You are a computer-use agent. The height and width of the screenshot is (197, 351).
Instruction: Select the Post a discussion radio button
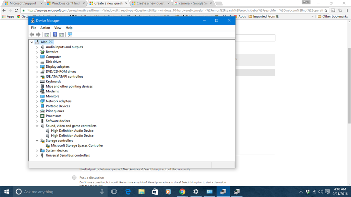tap(74, 178)
